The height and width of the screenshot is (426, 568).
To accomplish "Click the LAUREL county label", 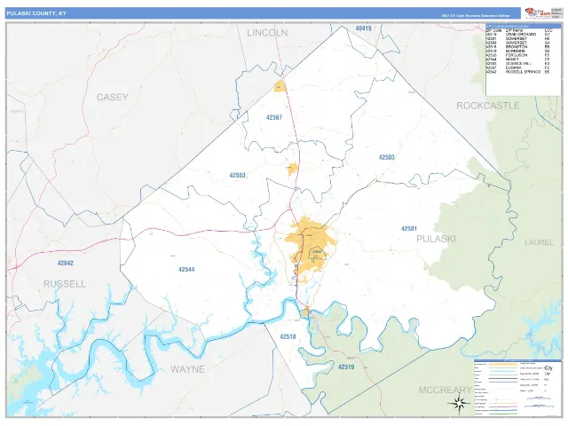I will (x=539, y=242).
